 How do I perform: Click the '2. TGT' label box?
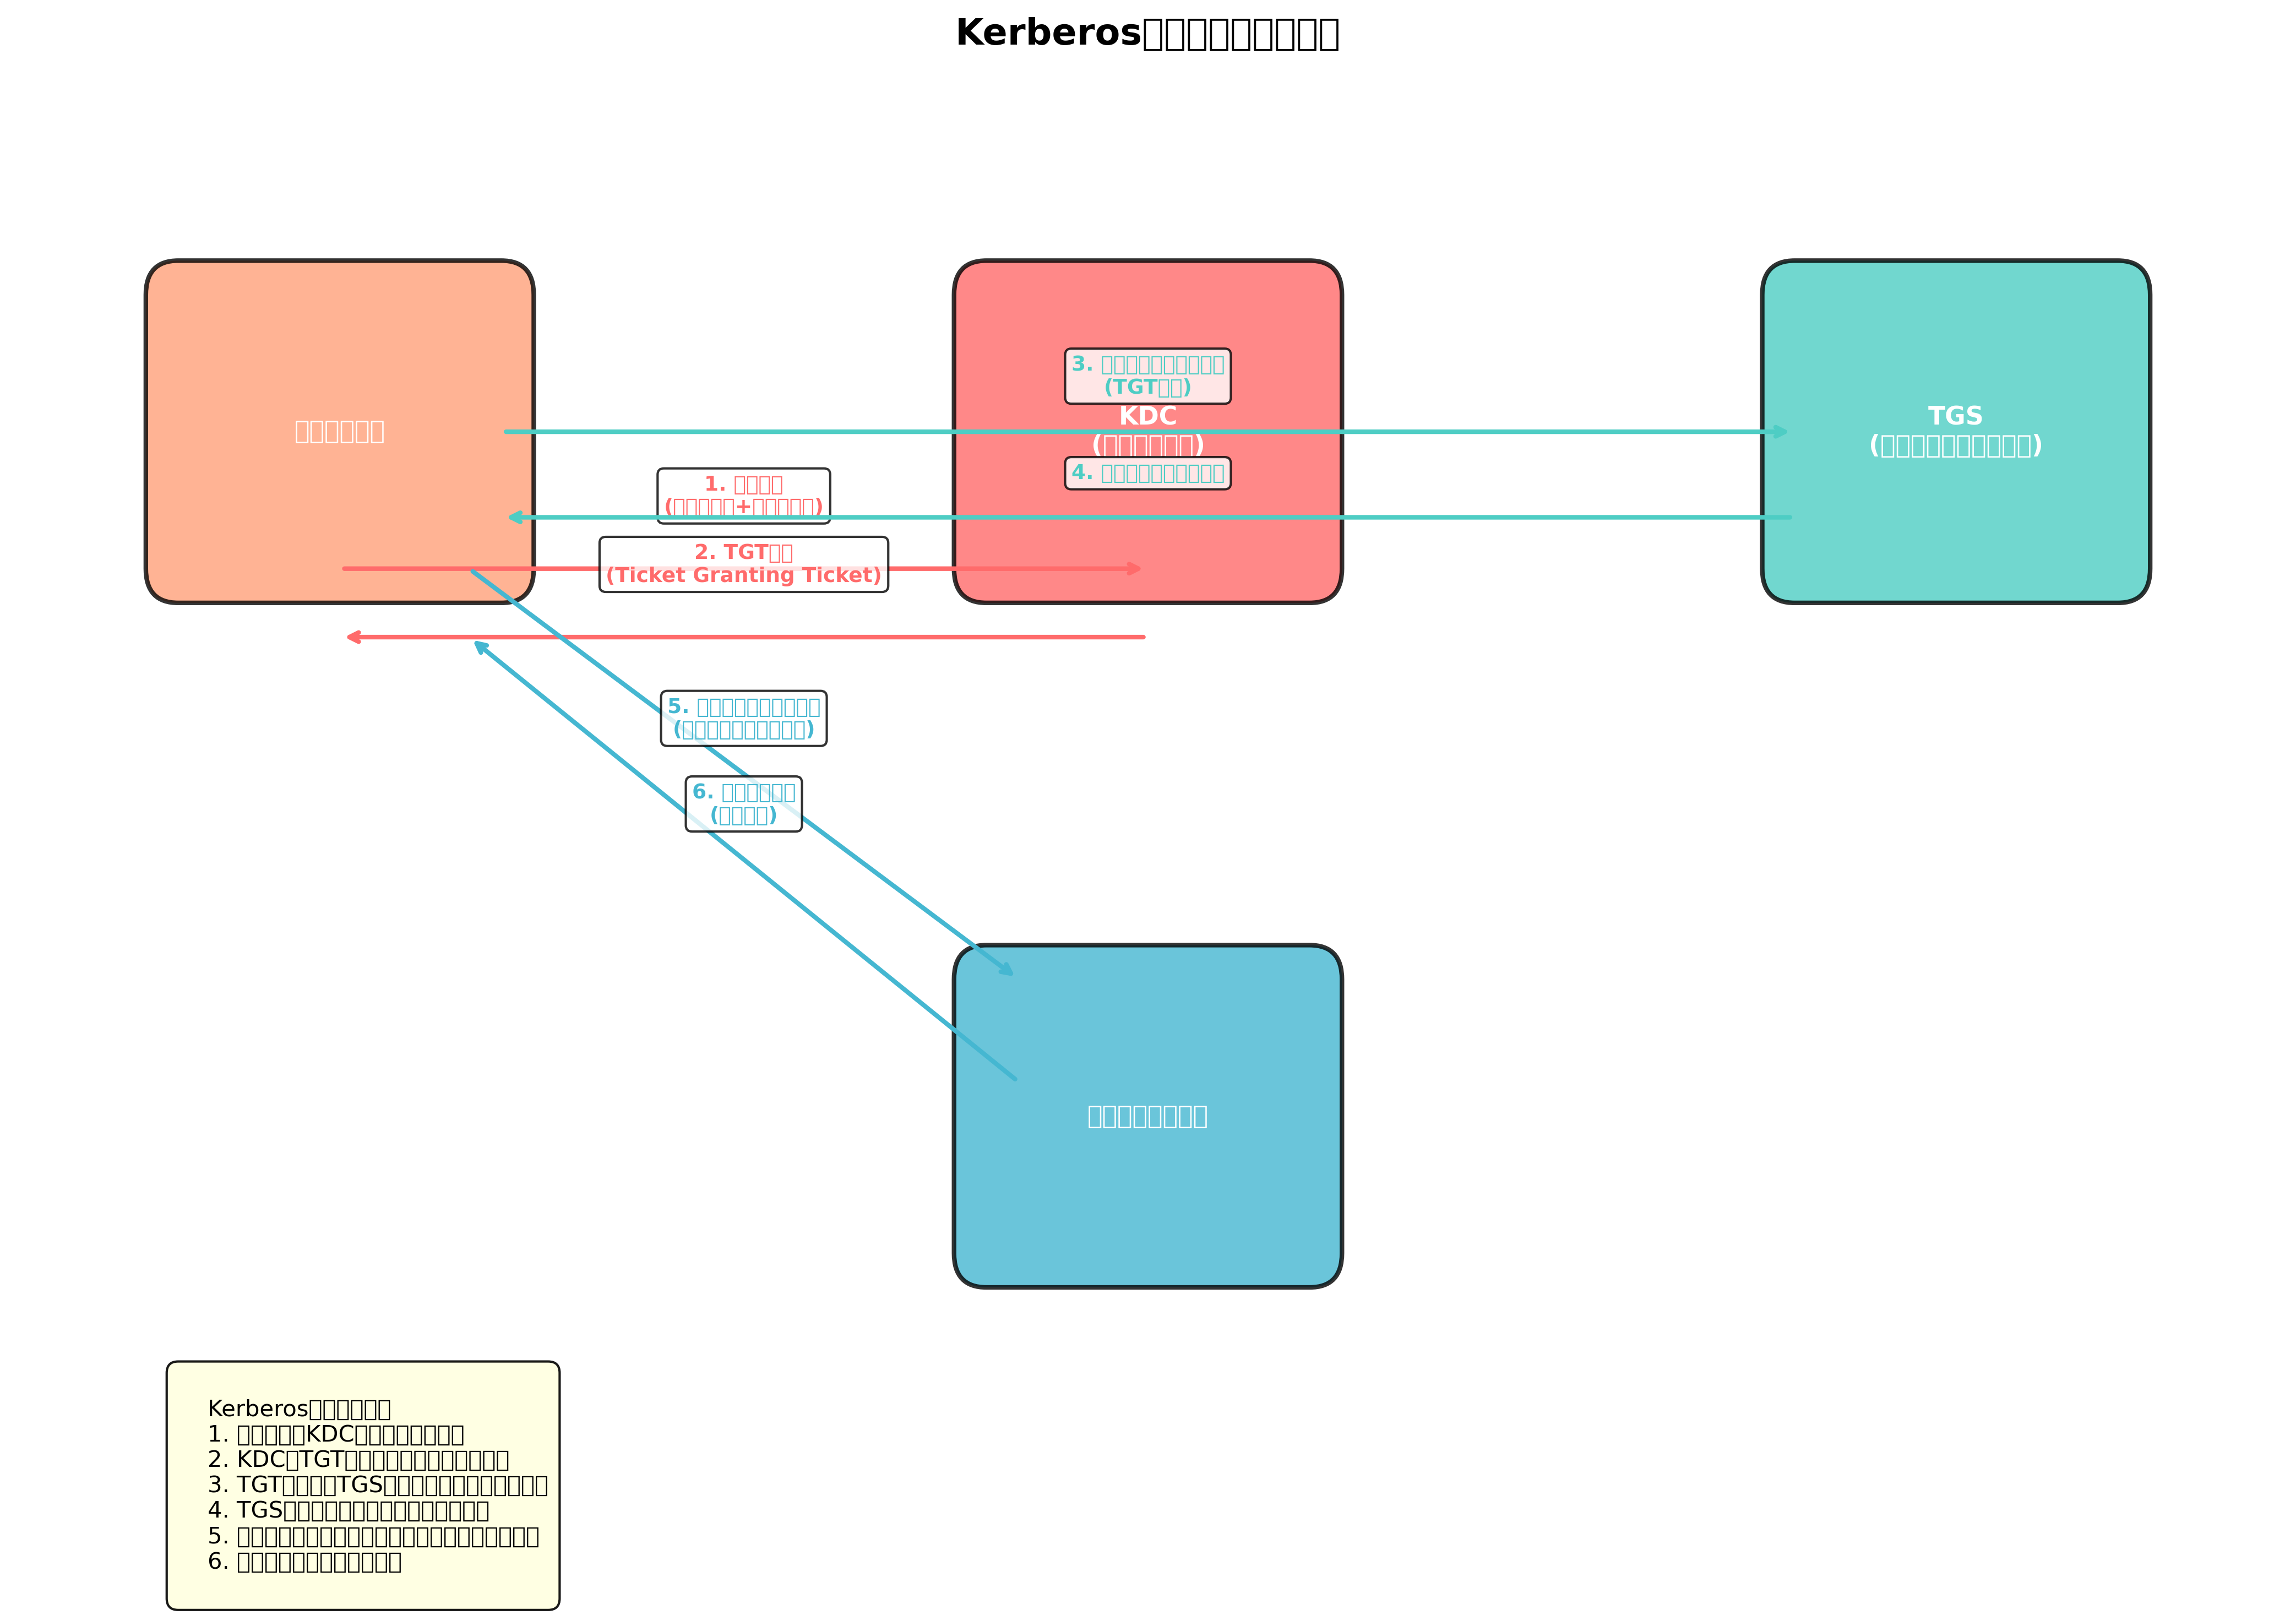(x=743, y=564)
